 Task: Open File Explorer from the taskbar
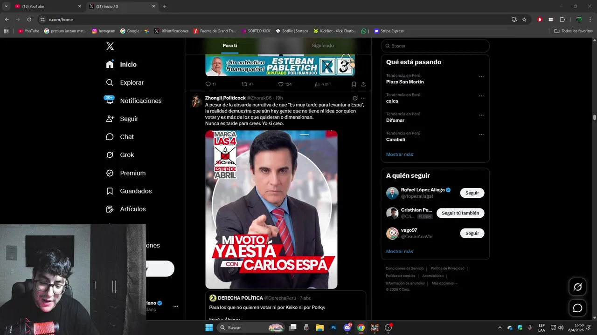320,328
